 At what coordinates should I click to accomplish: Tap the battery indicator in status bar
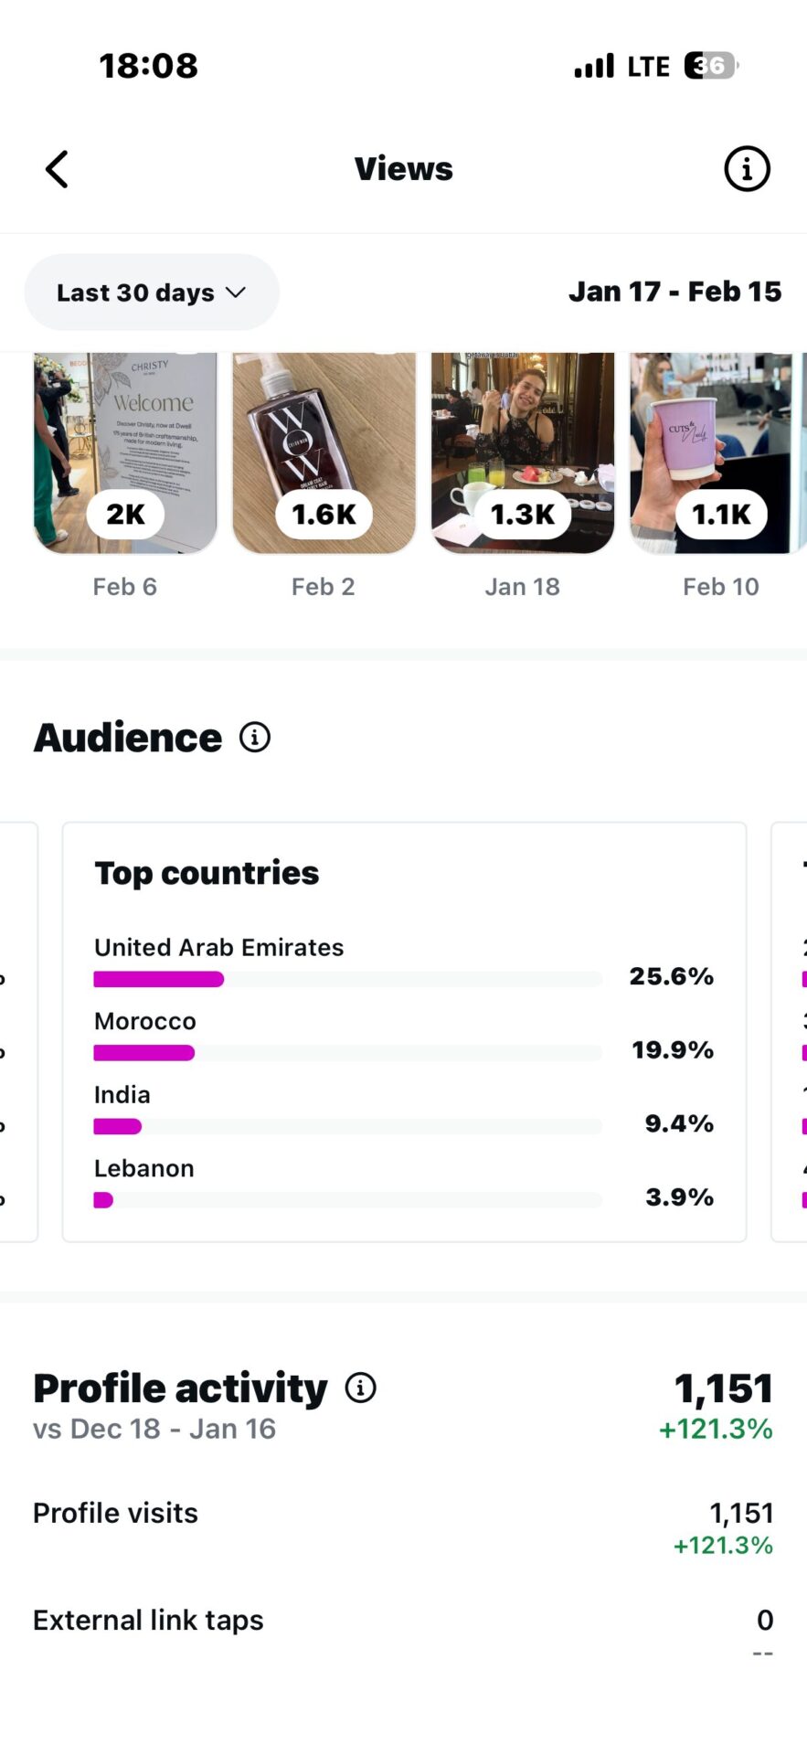tap(710, 66)
